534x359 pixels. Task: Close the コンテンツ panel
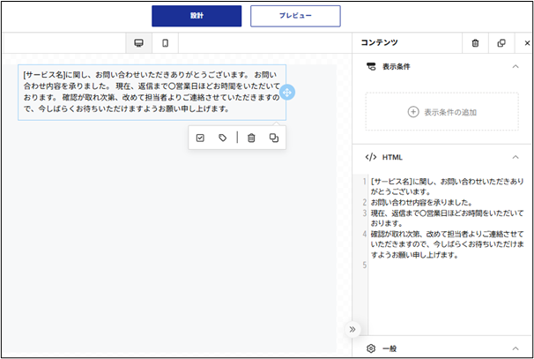click(527, 43)
